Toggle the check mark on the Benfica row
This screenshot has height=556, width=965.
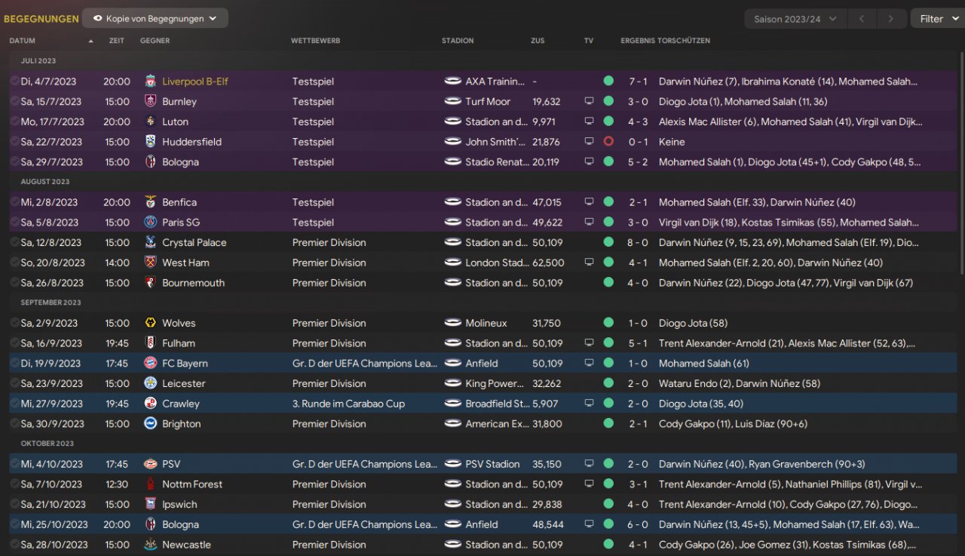pos(14,202)
